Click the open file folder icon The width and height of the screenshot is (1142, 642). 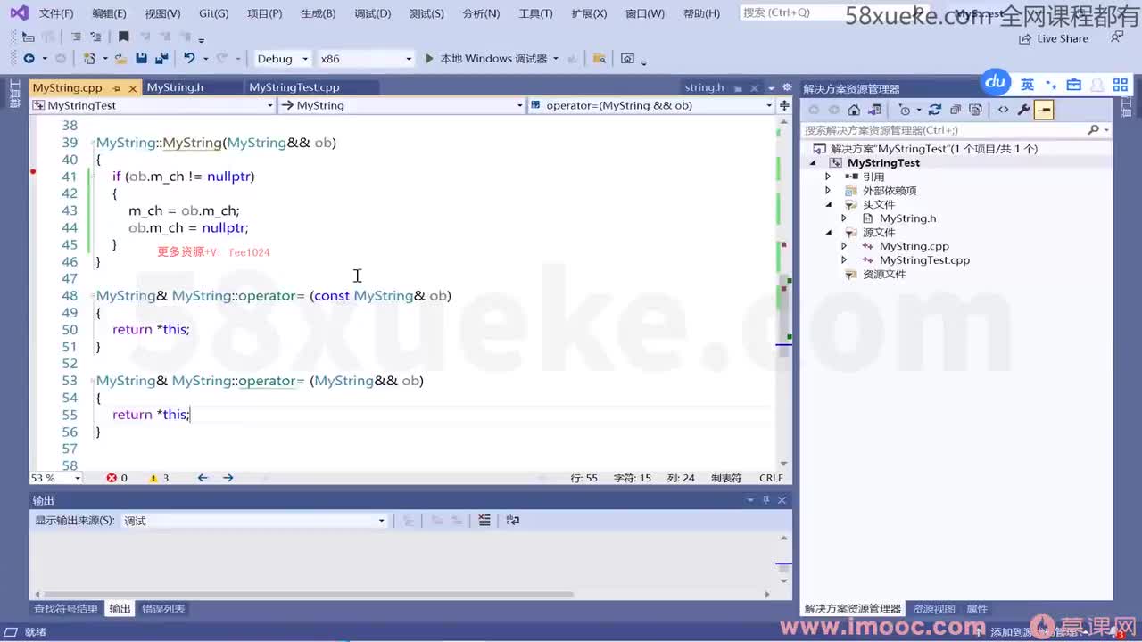coord(121,58)
